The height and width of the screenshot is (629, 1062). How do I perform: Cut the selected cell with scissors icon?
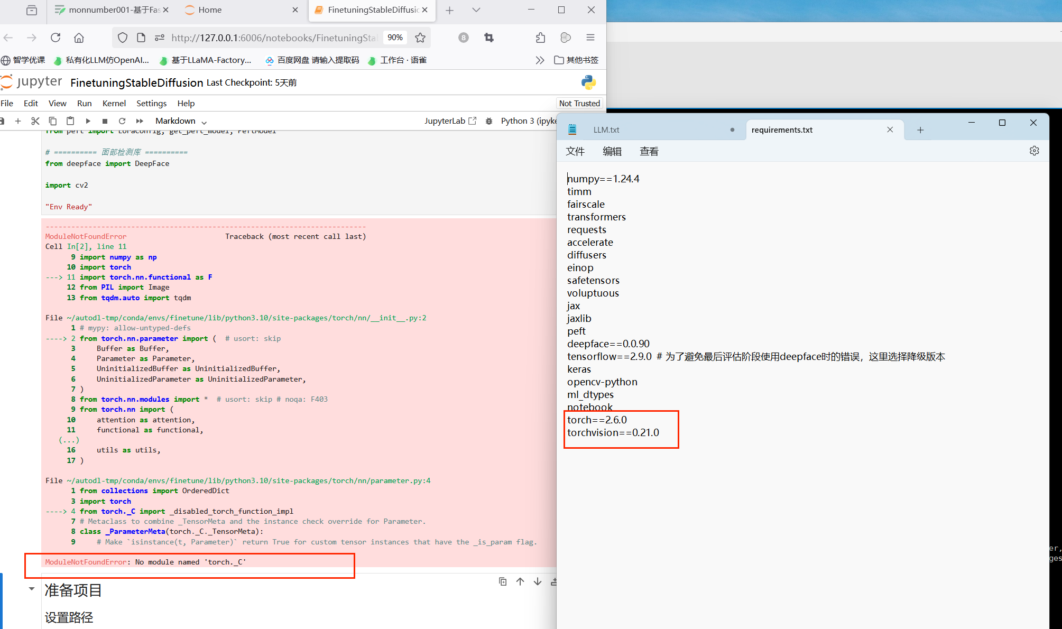click(35, 121)
